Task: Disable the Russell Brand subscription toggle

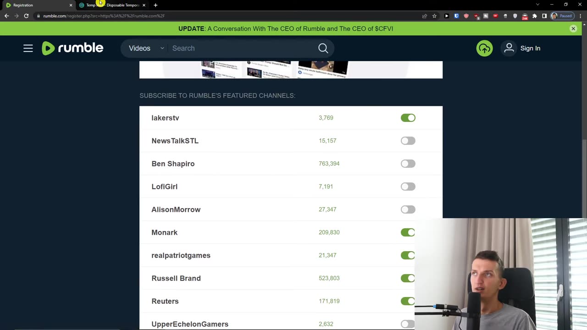Action: pos(407,278)
